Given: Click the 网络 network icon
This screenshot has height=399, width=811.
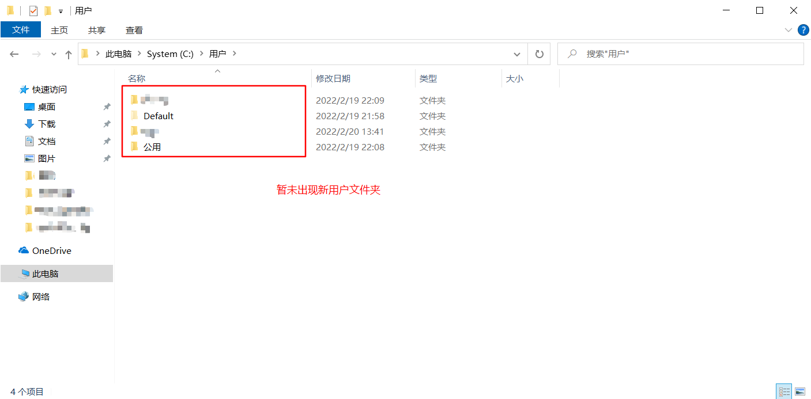Looking at the screenshot, I should tap(24, 297).
